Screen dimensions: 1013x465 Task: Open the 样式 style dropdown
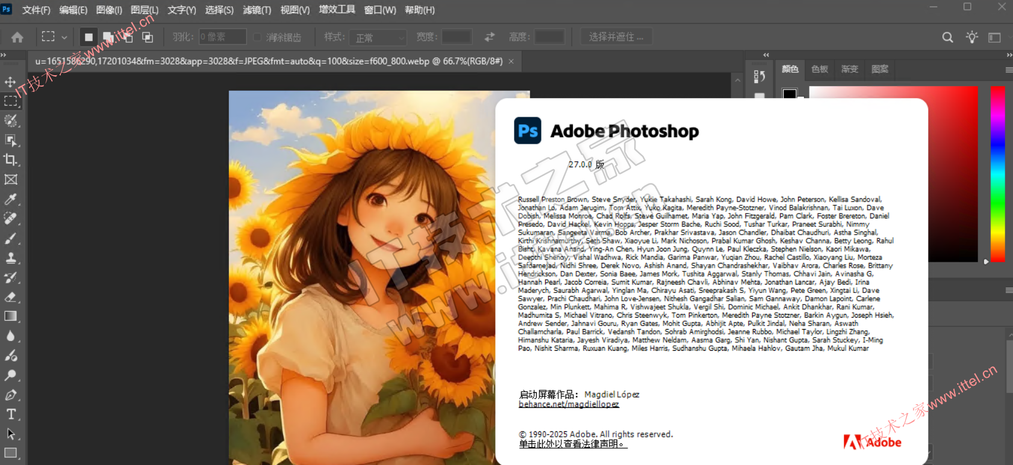(x=379, y=37)
